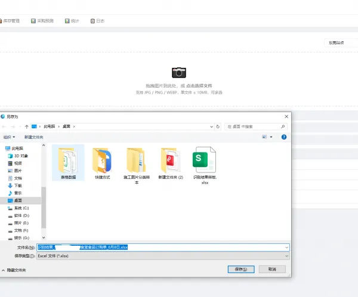Select the 识别结果样板.xlsx file
358x297 pixels.
point(205,165)
